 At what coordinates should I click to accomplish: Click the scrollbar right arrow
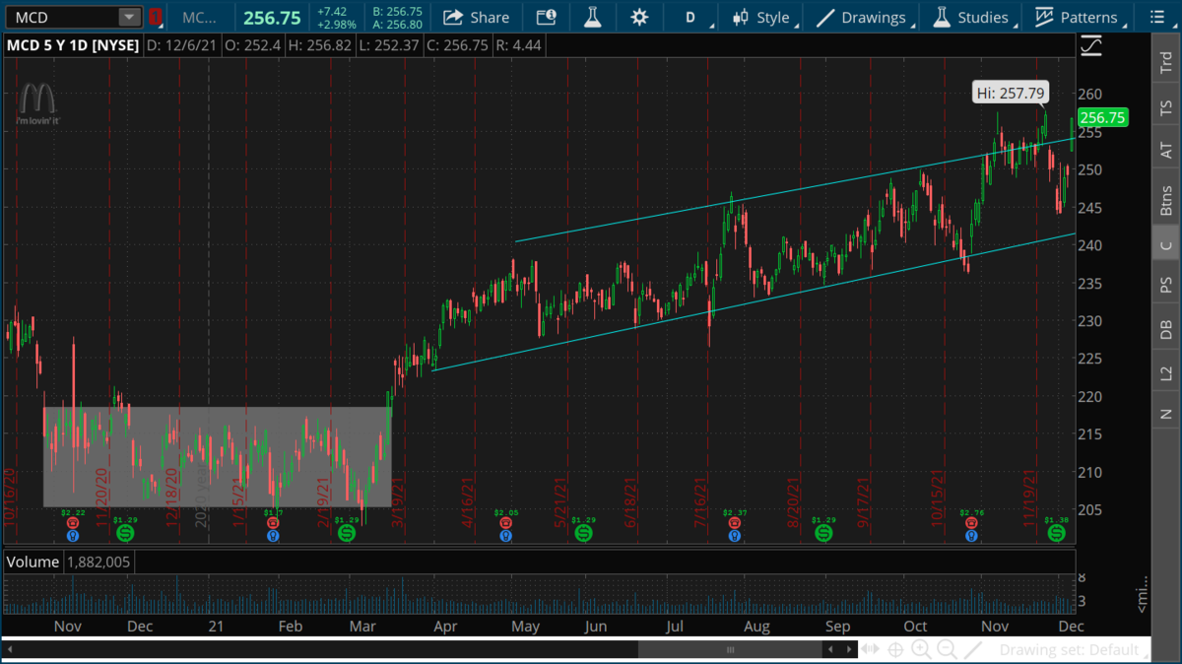(x=849, y=649)
